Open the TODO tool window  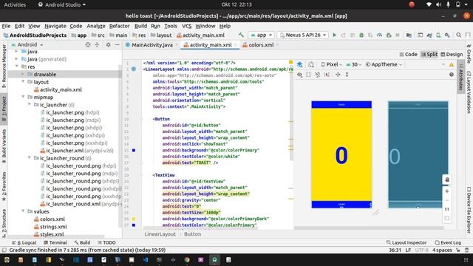[x=106, y=242]
